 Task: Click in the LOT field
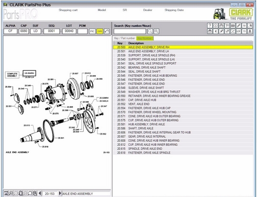tap(69, 31)
